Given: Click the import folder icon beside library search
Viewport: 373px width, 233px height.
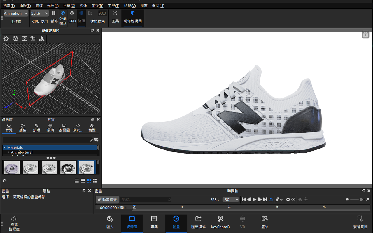Looking at the screenshot, I should click(x=97, y=140).
